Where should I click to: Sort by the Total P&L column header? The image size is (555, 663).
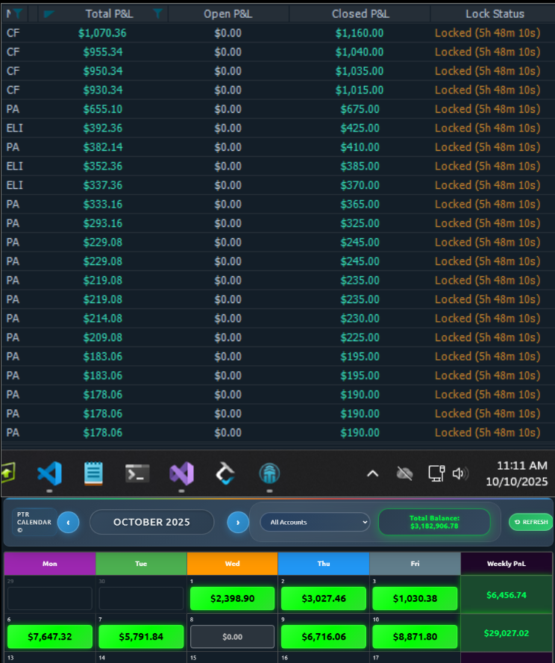[x=109, y=13]
